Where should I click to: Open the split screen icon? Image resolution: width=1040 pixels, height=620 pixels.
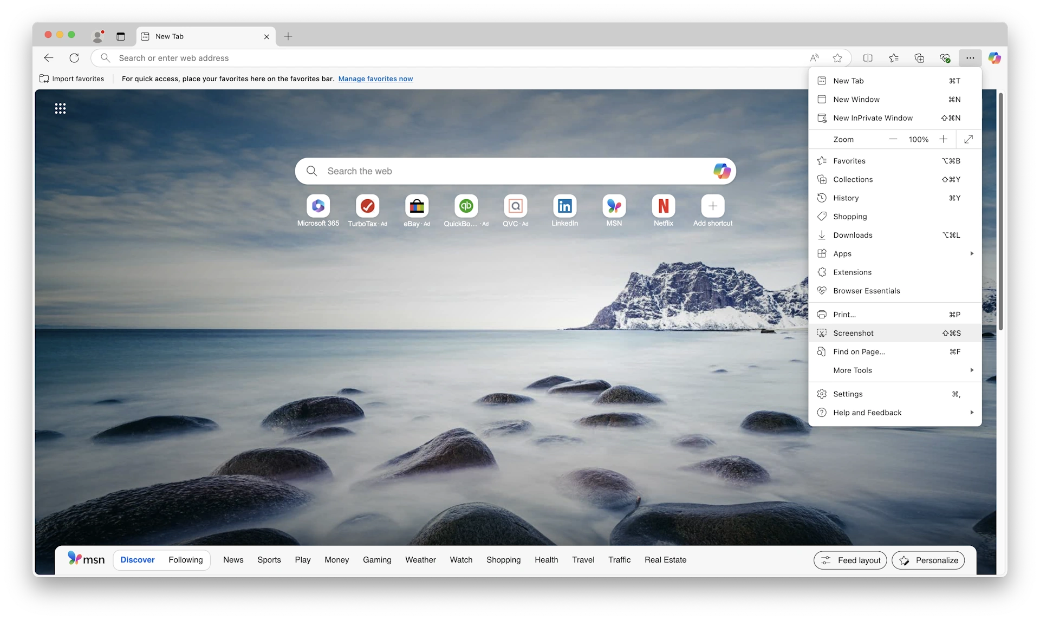coord(867,58)
